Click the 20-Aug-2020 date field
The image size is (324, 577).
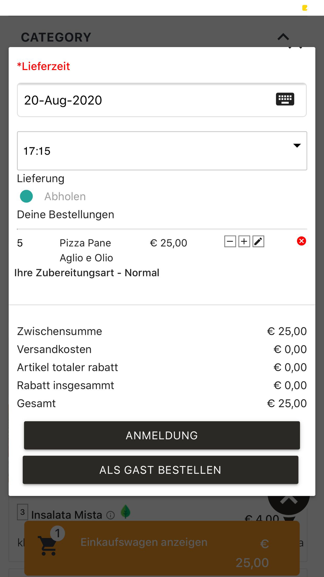(x=162, y=100)
